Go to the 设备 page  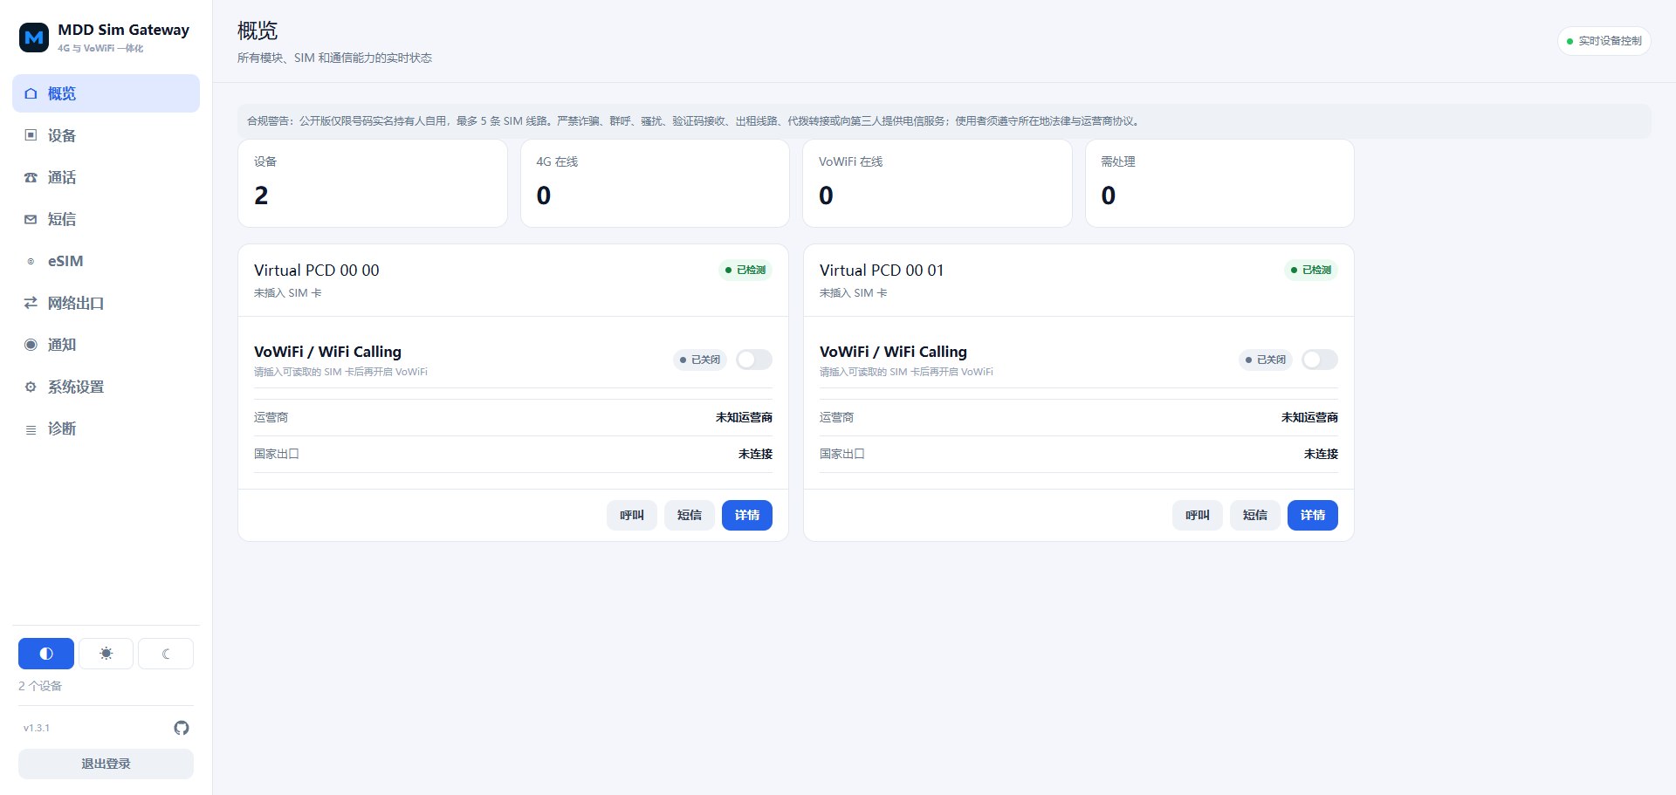(106, 135)
